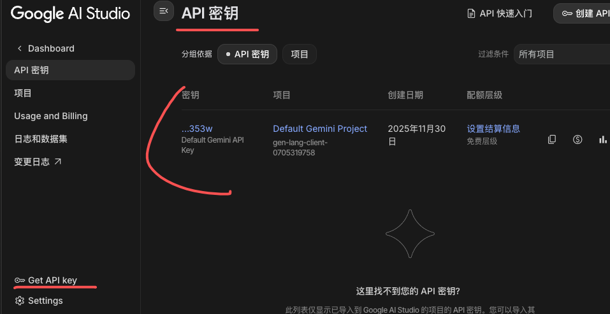Click the dollar billing icon in key row
The image size is (610, 314).
pyautogui.click(x=577, y=139)
